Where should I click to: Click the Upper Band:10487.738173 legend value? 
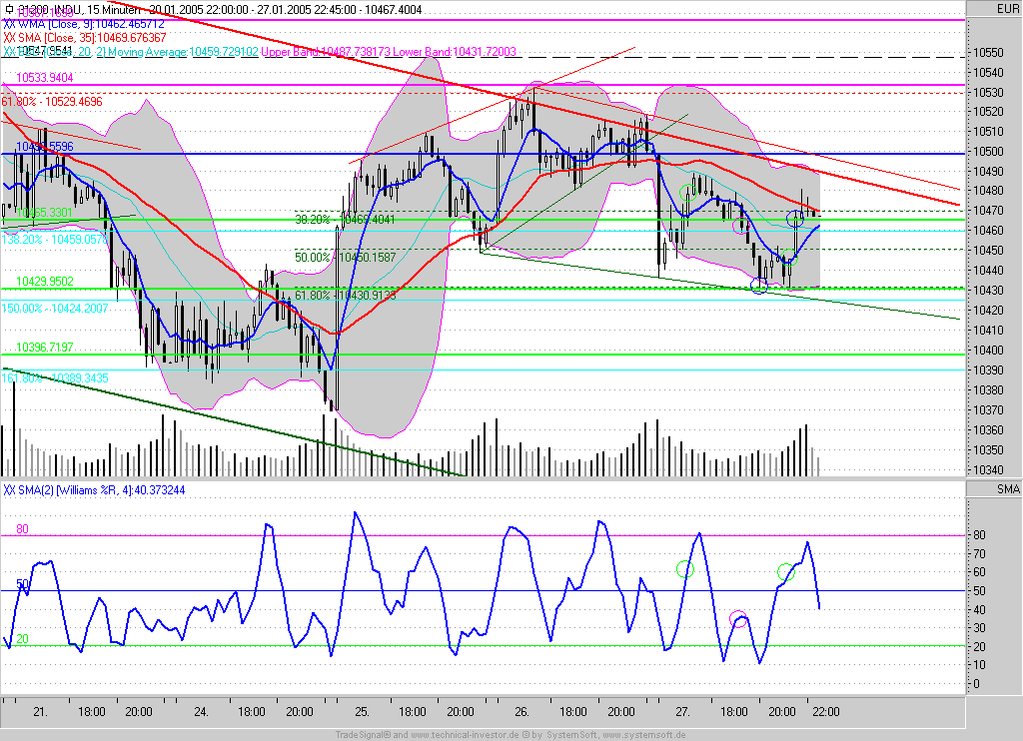click(x=326, y=52)
